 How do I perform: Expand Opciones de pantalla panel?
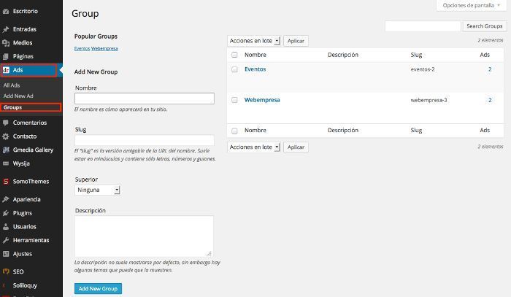click(x=472, y=6)
